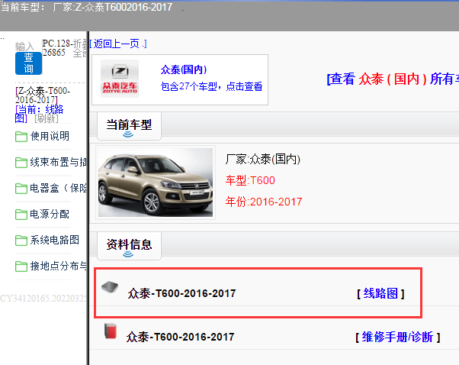Viewport: 459px width, 365px height.
Task: Open the 众泰(国内) brand link
Action: [184, 69]
